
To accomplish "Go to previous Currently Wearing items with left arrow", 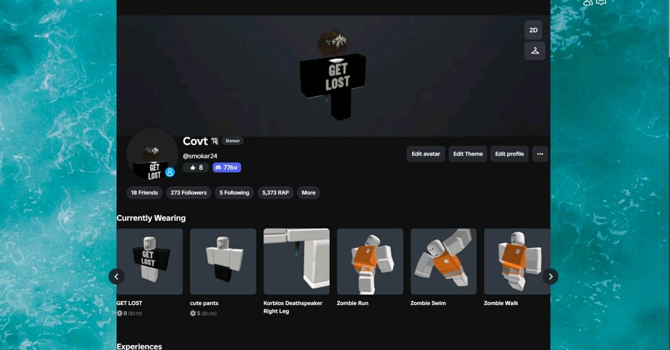I will 116,276.
